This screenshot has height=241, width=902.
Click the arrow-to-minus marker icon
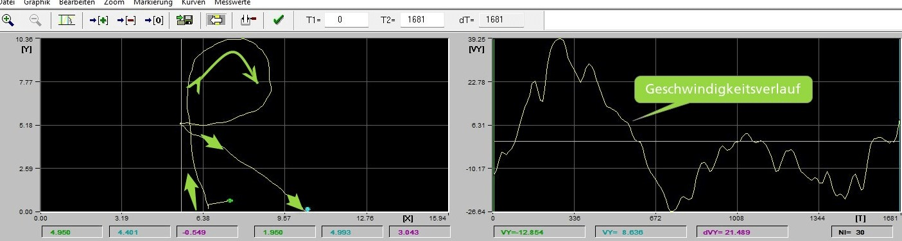click(x=126, y=20)
